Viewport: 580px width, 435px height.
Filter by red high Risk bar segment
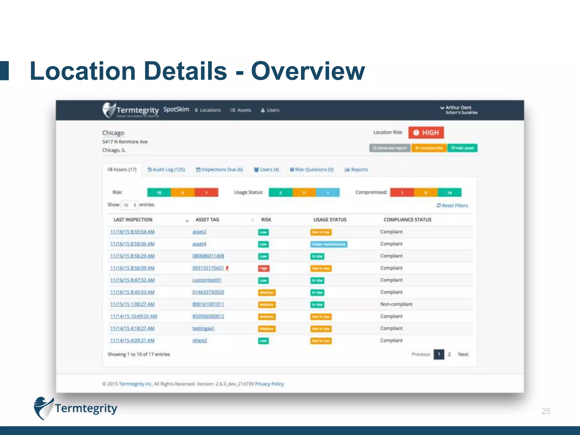[x=206, y=193]
